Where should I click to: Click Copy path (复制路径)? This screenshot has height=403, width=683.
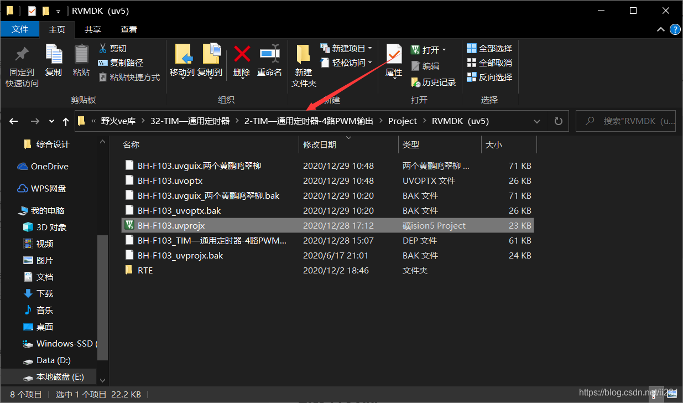pos(121,63)
